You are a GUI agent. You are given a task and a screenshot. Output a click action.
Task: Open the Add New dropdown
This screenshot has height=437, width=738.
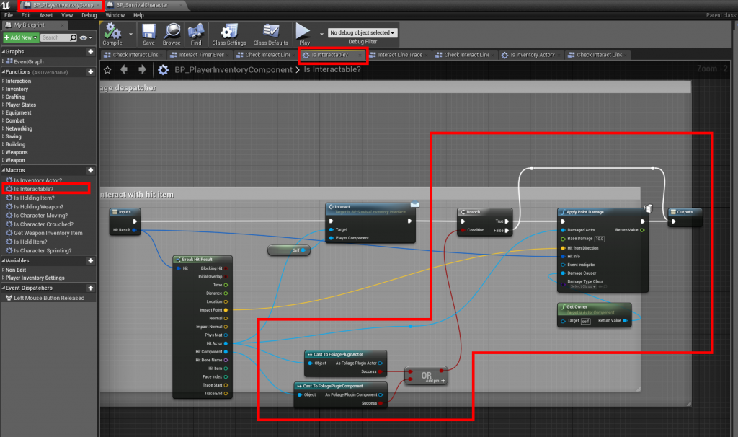tap(20, 37)
